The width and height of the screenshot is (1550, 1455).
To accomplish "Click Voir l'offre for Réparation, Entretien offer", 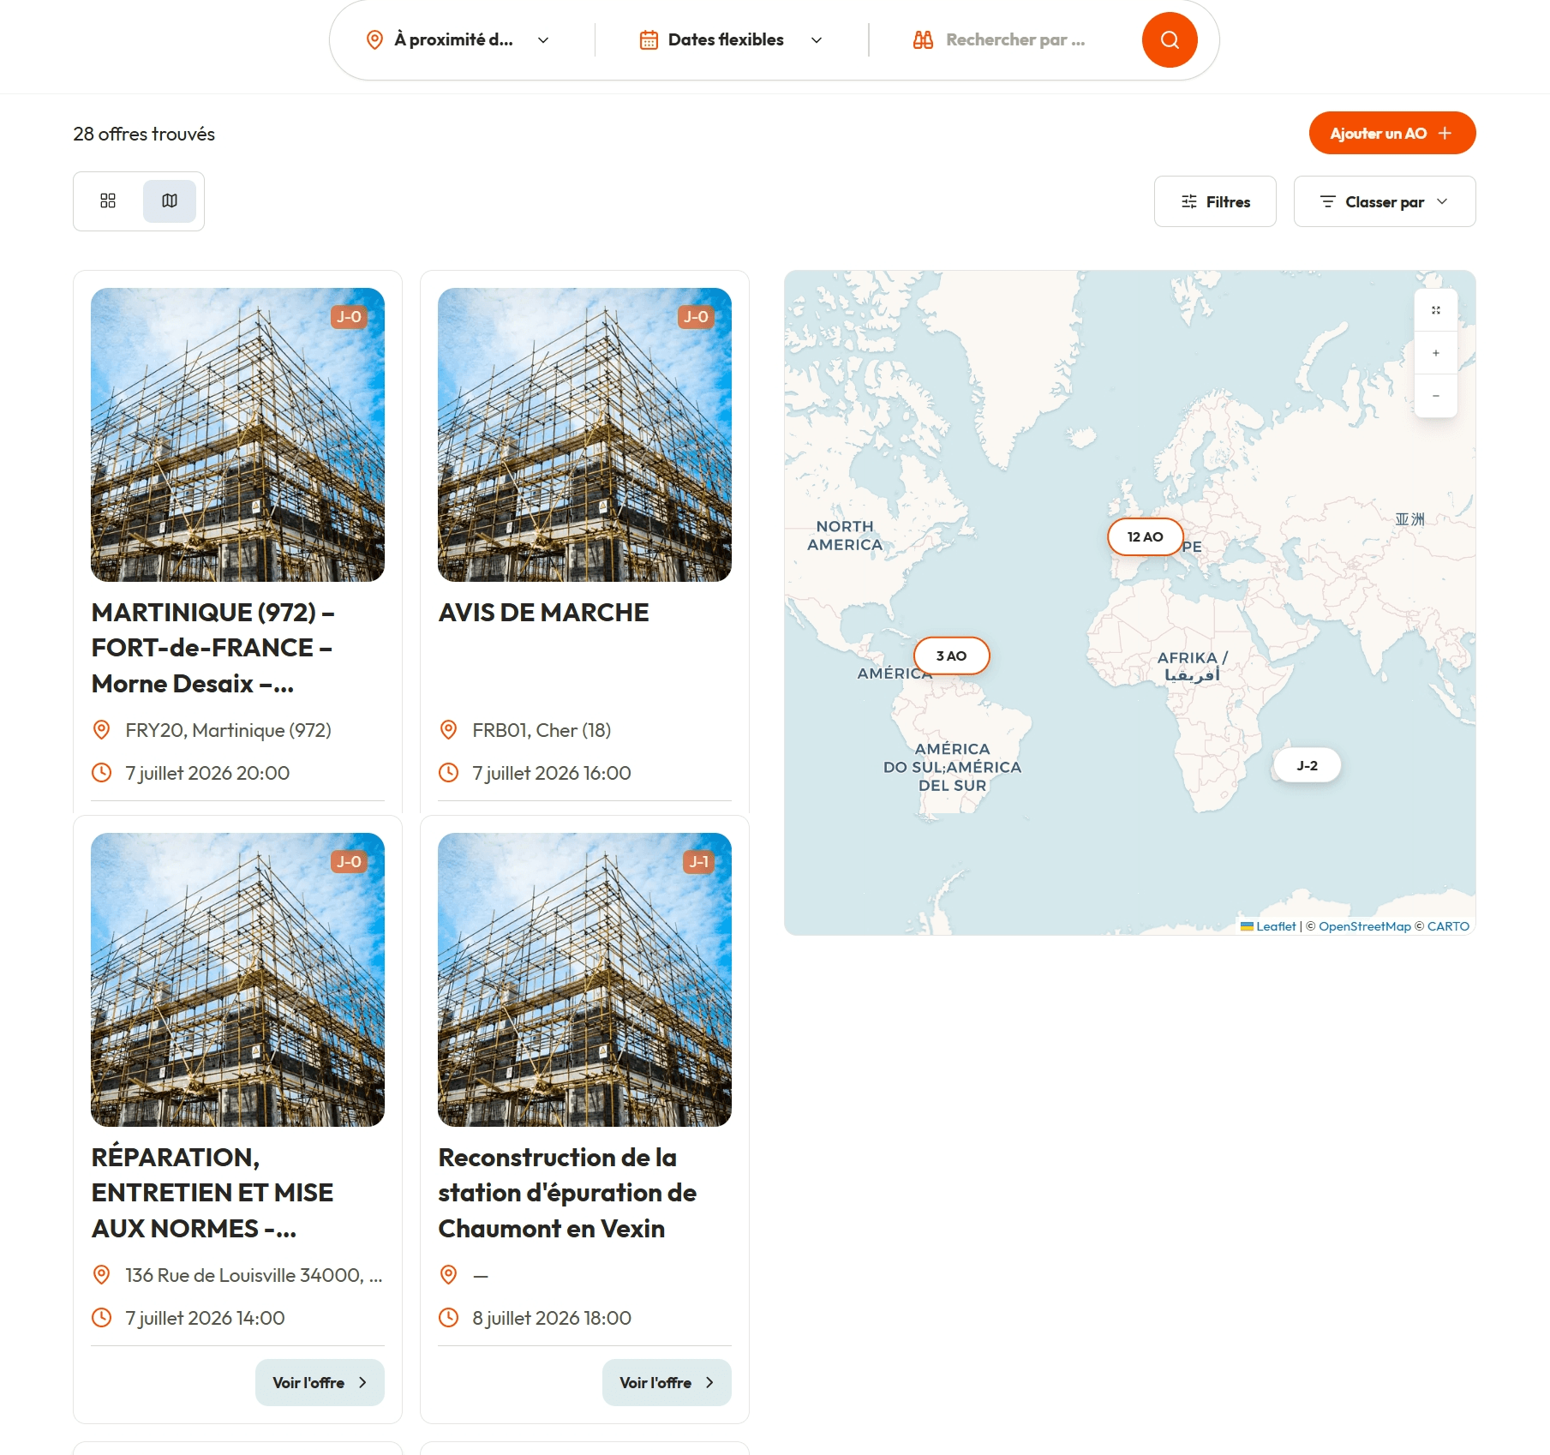I will (x=320, y=1382).
